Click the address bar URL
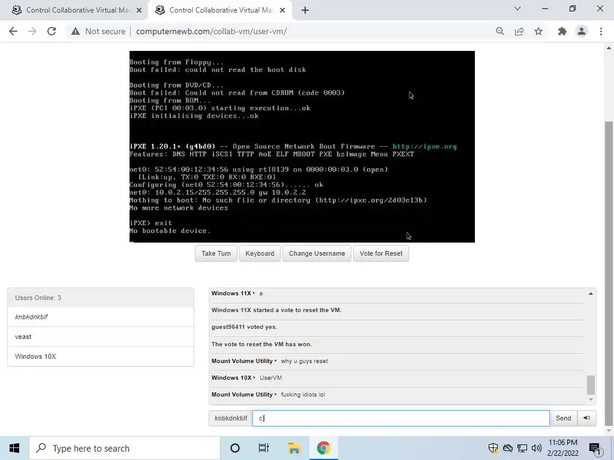Screen dimensions: 614x460 pos(212,31)
